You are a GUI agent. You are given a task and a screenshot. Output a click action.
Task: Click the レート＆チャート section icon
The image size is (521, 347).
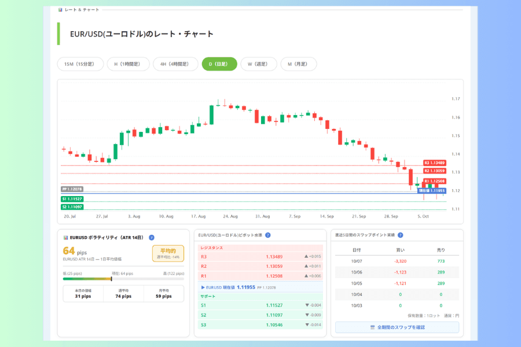pyautogui.click(x=60, y=10)
